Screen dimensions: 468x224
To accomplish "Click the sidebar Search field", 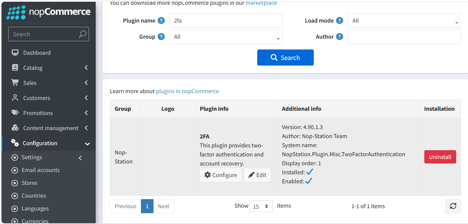I will (48, 34).
